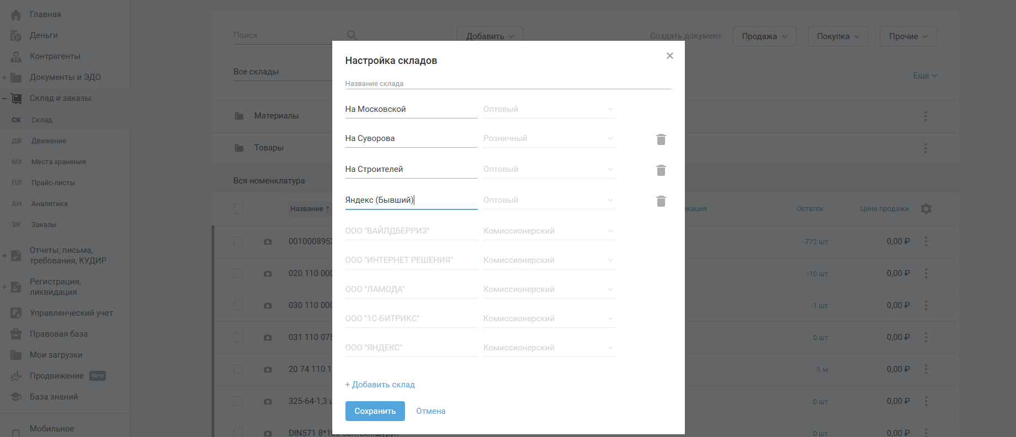
Task: Close the Настройка складов dialog
Action: pyautogui.click(x=670, y=56)
